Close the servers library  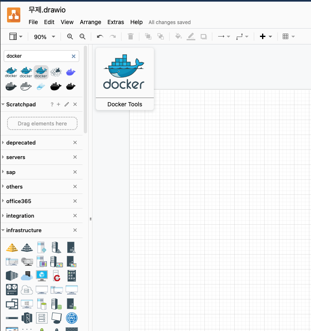pyautogui.click(x=75, y=157)
